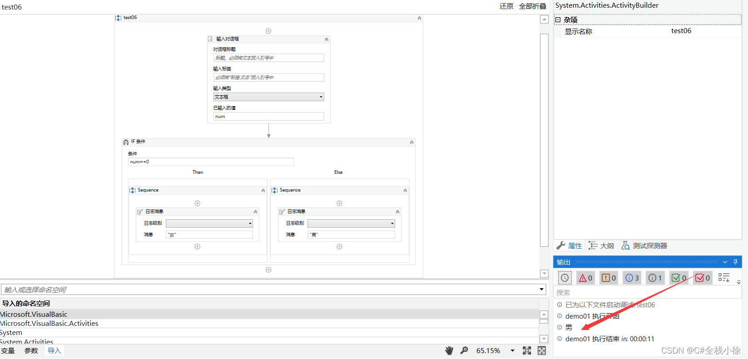Select output log entry 男
This screenshot has height=359, width=748.
point(569,327)
